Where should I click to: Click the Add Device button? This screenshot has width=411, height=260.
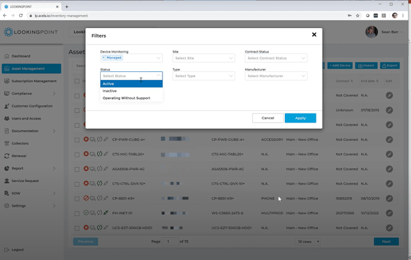tap(340, 66)
